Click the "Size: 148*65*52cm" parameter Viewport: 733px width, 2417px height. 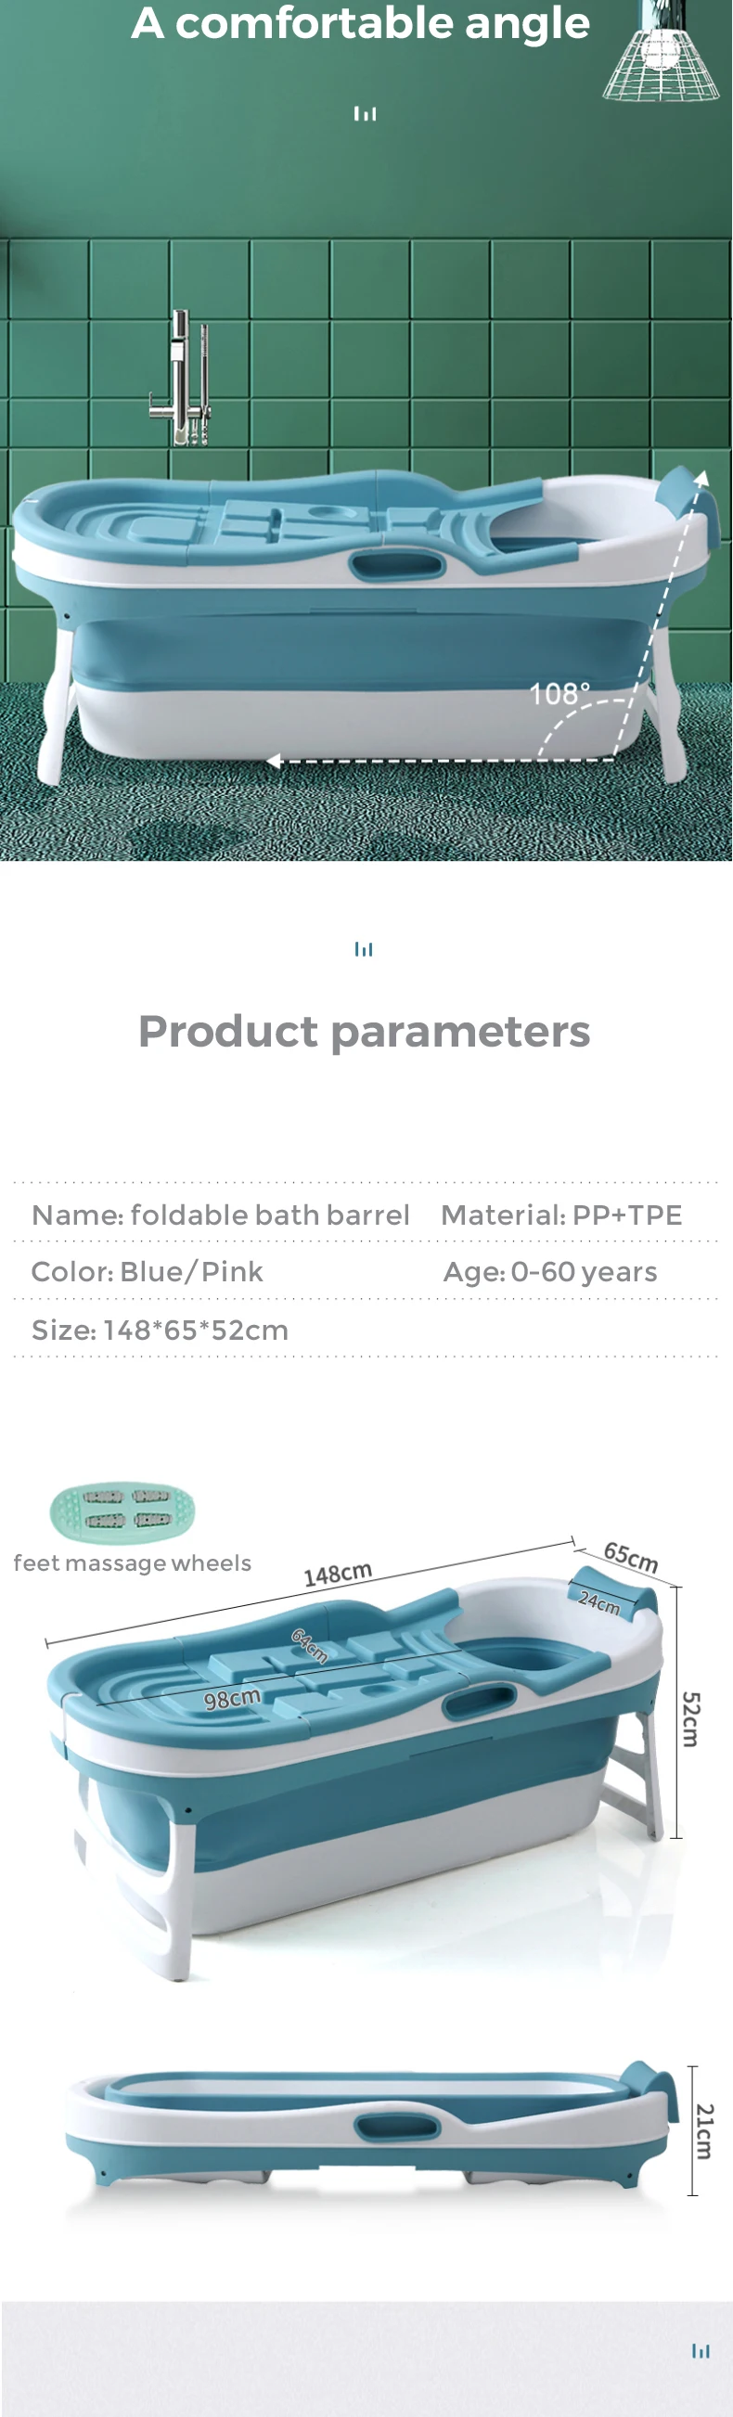160,1330
